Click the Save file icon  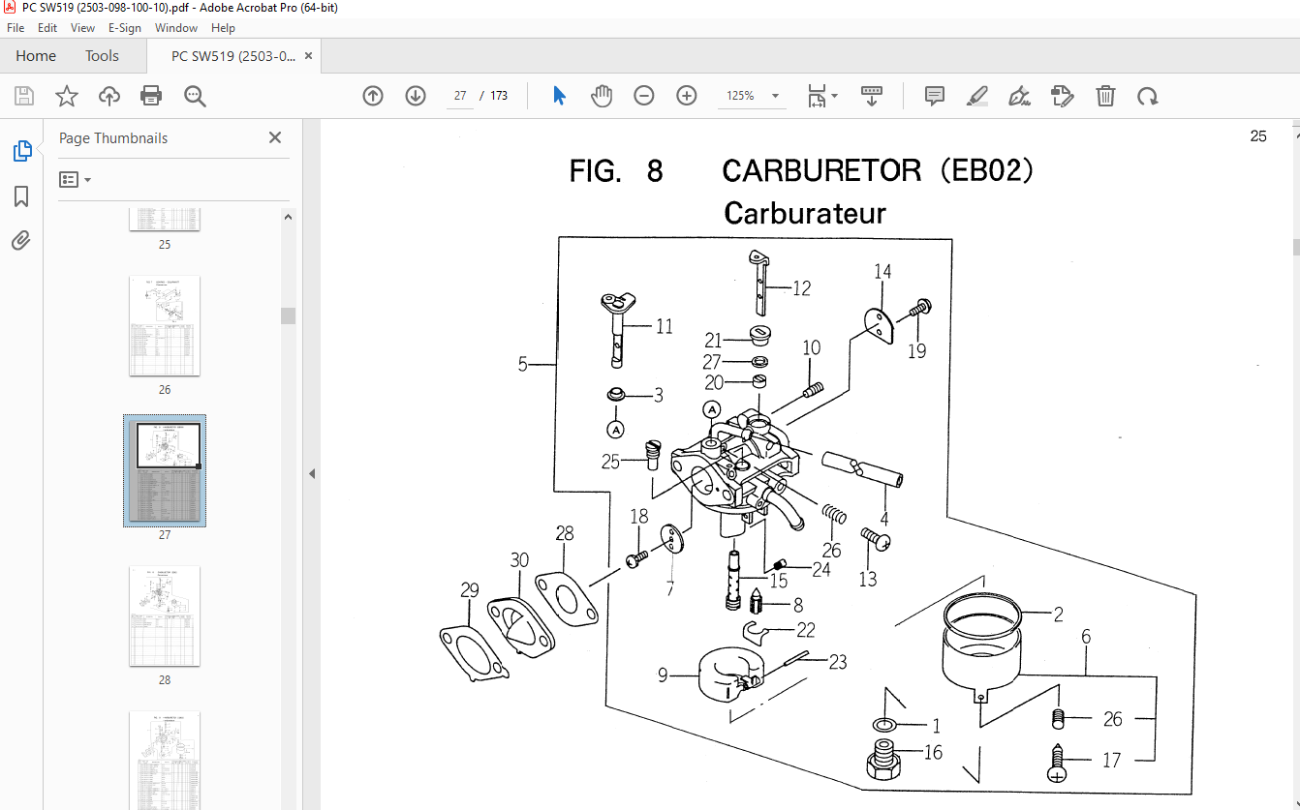pos(24,96)
